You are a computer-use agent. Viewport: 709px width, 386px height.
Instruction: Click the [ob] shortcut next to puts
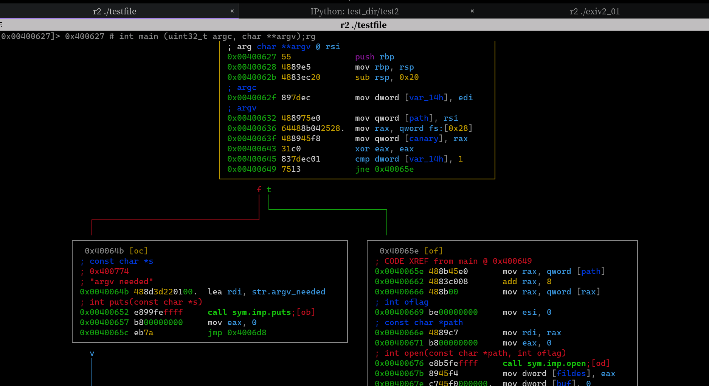point(306,312)
